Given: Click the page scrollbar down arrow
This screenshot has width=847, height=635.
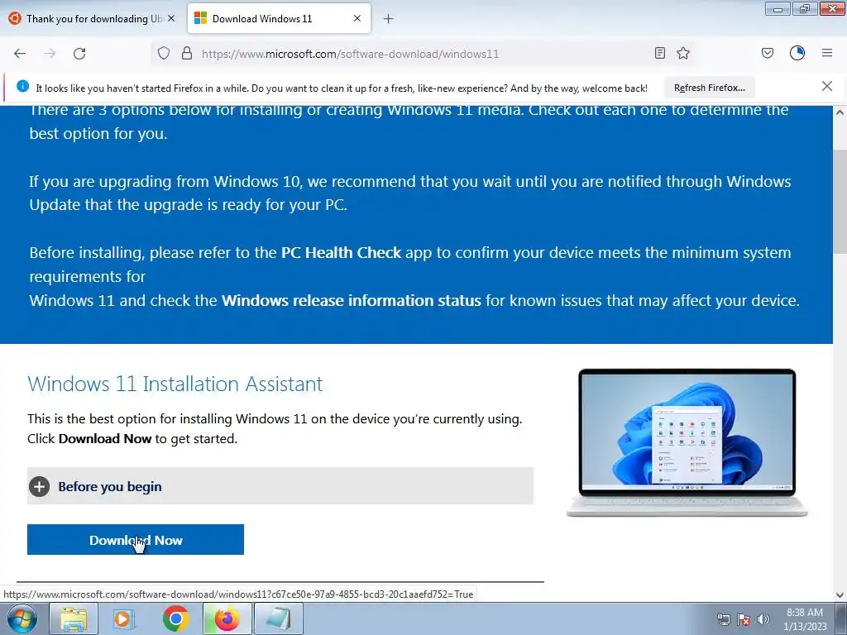Looking at the screenshot, I should pos(840,594).
